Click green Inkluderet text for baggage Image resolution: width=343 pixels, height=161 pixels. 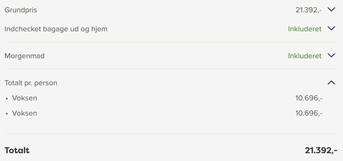304,29
